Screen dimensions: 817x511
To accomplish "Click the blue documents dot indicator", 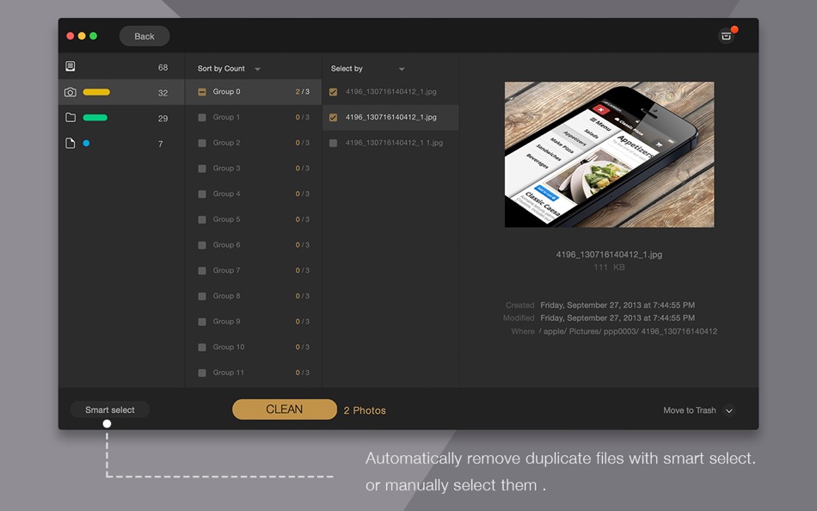I will [x=87, y=143].
